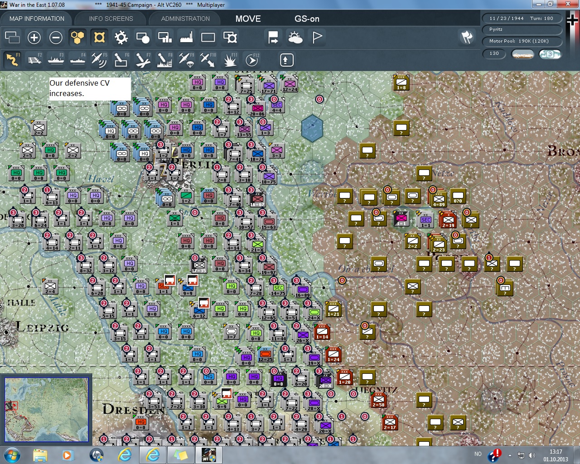This screenshot has width=580, height=464.
Task: Select the German unit labeled 17=71
Action: tap(269, 85)
